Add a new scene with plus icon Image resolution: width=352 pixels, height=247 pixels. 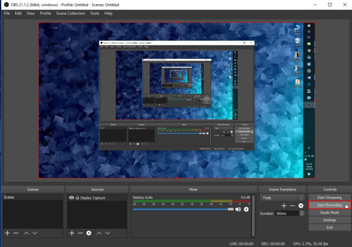[8, 233]
